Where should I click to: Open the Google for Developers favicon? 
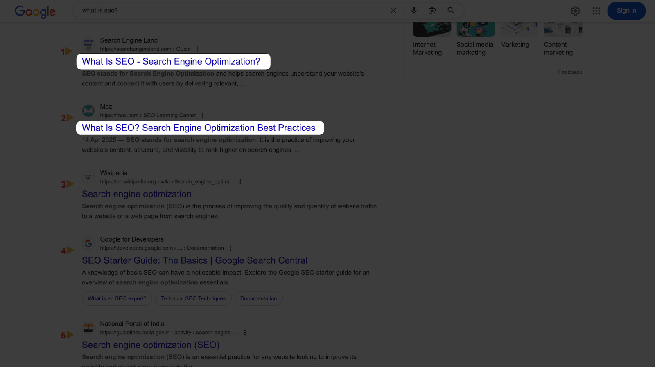point(88,244)
